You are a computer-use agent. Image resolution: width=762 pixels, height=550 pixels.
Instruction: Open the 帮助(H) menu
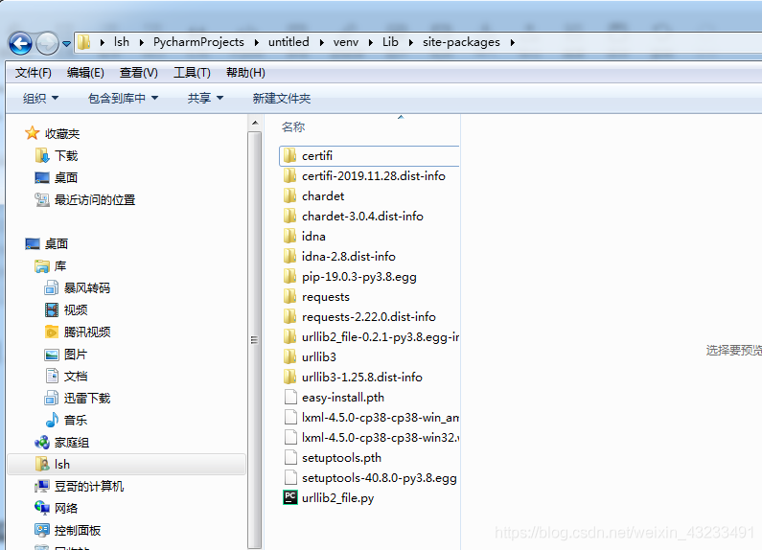point(245,73)
